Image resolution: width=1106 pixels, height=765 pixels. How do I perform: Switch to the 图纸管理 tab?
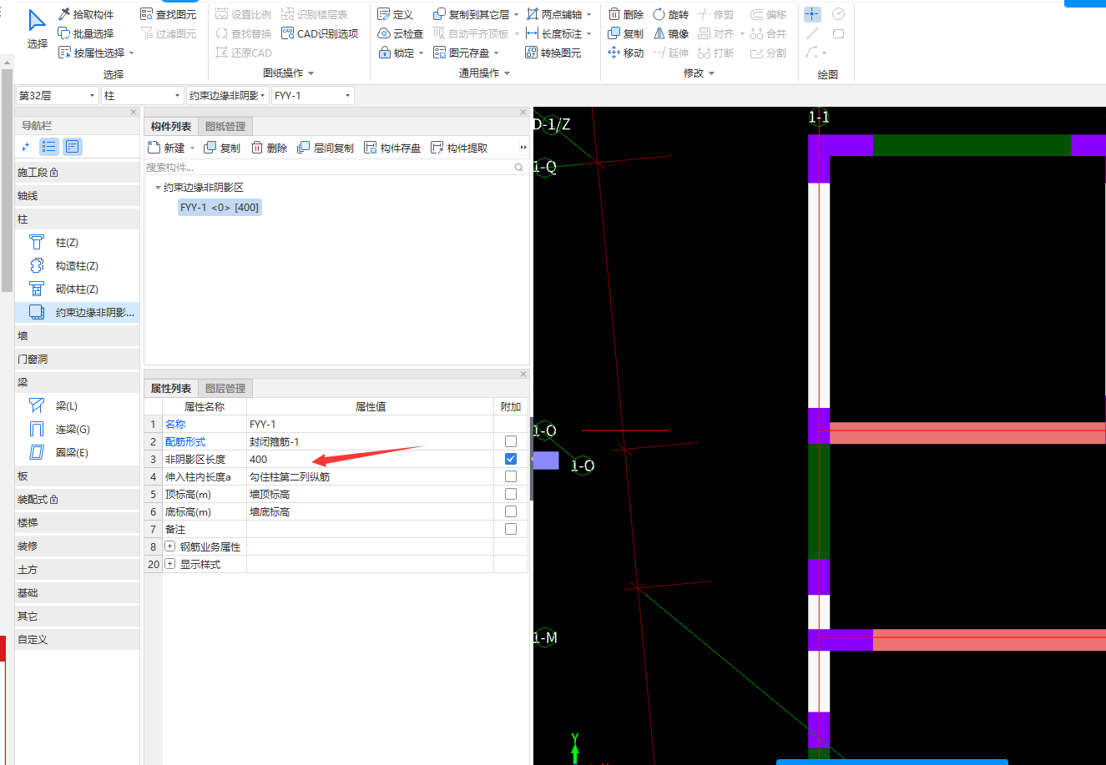click(225, 127)
